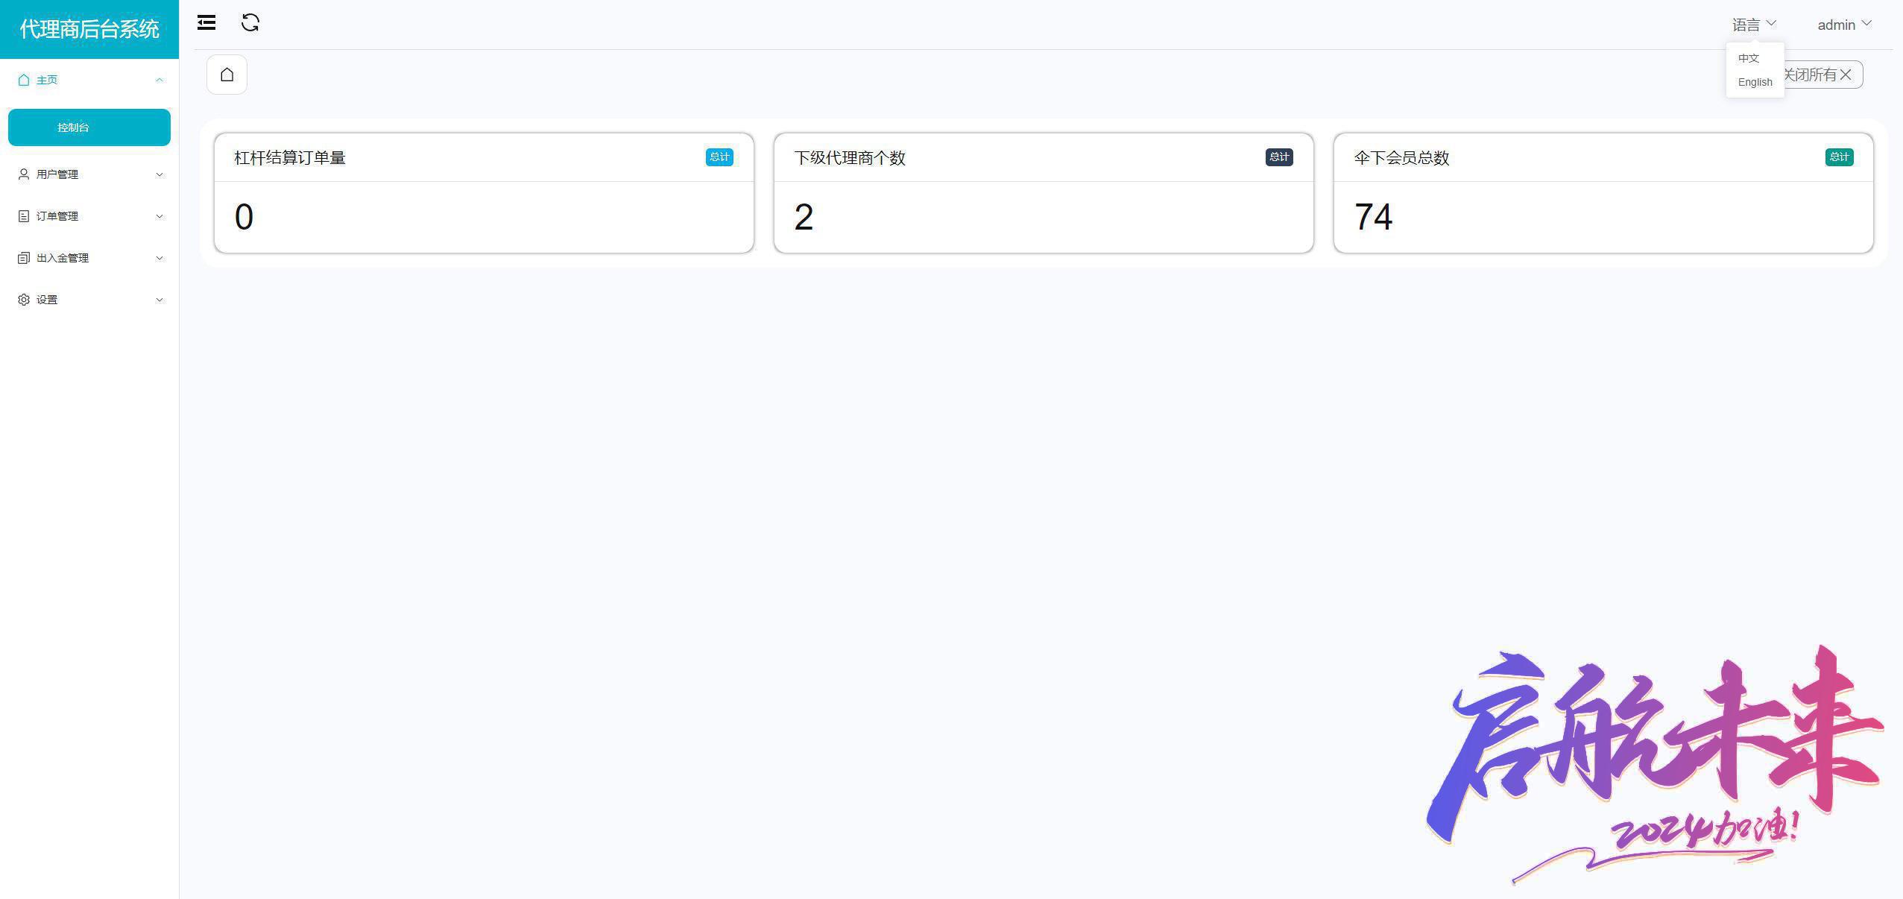Click the gear icon beside 设置
This screenshot has height=899, width=1903.
coord(24,300)
